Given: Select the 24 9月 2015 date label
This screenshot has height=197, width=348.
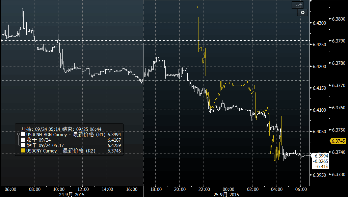Looking at the screenshot, I should [72, 195].
